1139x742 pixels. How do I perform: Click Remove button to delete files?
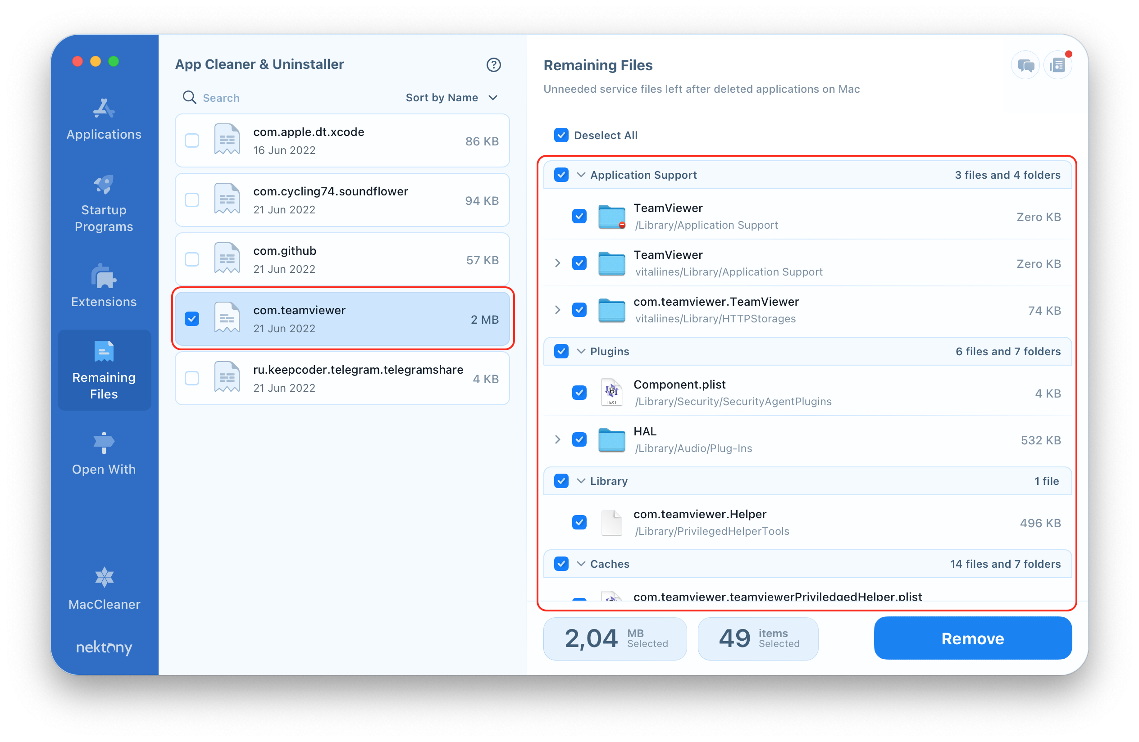pyautogui.click(x=973, y=638)
